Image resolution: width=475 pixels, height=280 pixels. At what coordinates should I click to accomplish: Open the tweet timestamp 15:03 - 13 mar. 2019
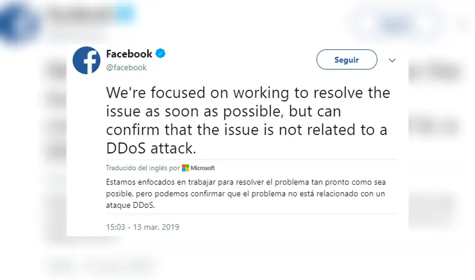pos(142,227)
